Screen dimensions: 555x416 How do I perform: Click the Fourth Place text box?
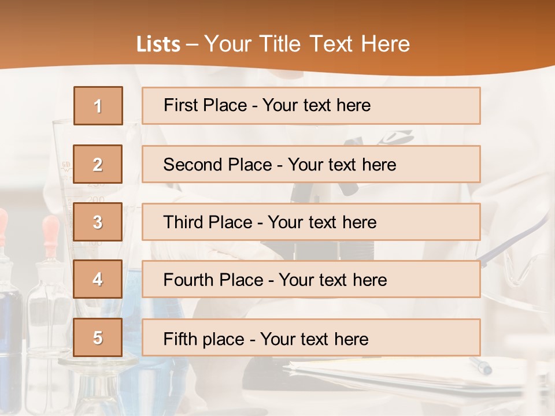[311, 279]
